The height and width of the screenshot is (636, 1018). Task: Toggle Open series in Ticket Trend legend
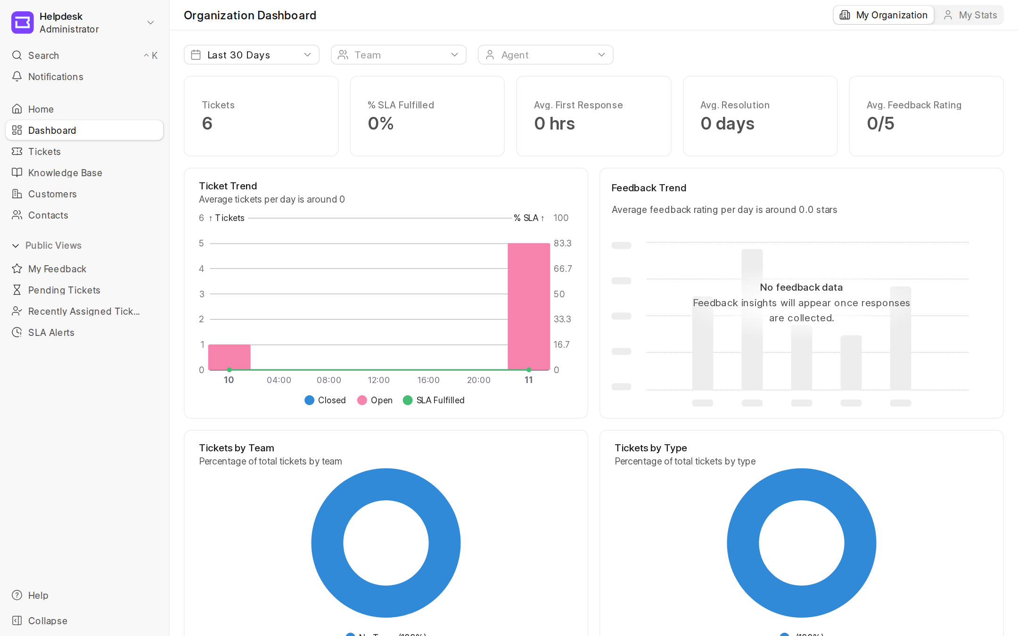pyautogui.click(x=375, y=400)
